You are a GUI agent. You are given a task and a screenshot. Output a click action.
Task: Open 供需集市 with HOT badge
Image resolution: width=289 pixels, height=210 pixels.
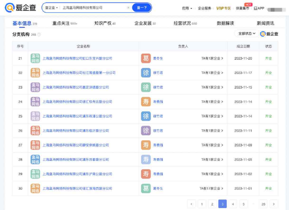pos(242,8)
